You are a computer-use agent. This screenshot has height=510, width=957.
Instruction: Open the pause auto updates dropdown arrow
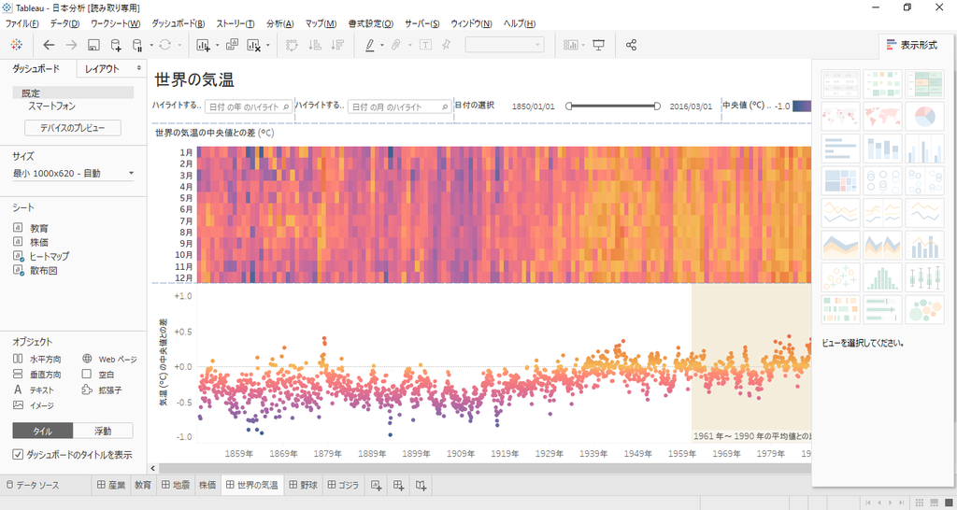tap(150, 45)
